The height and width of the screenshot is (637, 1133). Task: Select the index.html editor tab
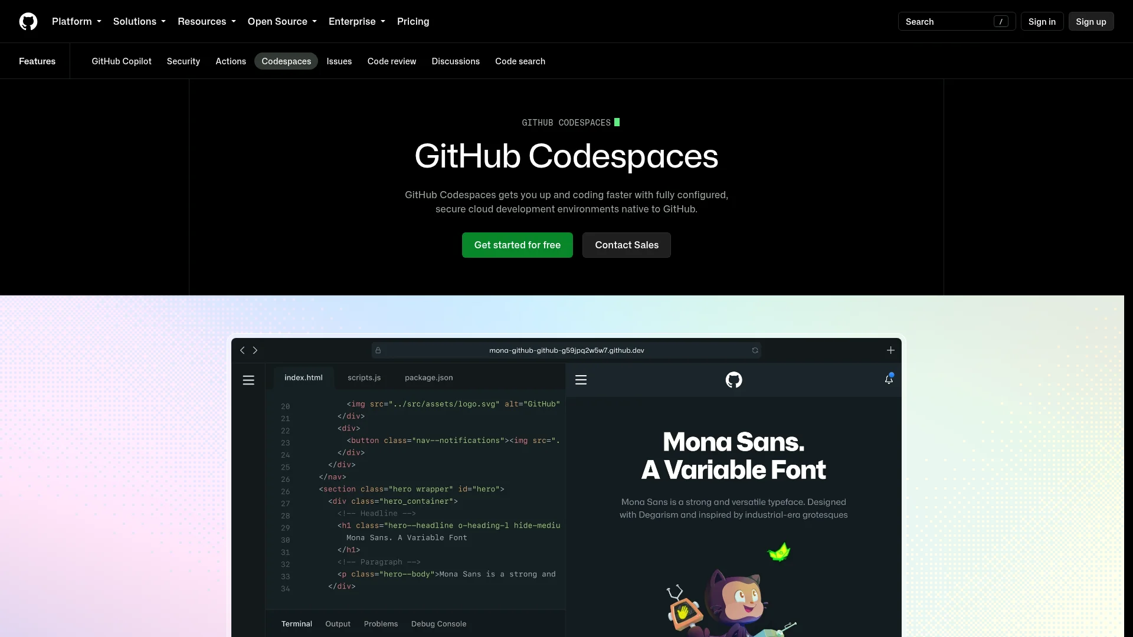[303, 377]
